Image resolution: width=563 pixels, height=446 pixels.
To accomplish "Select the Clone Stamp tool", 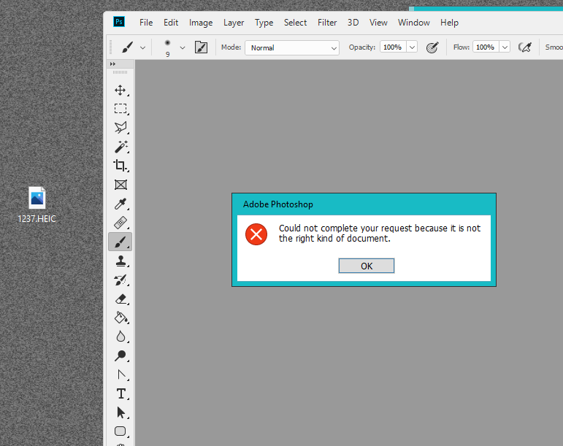I will click(120, 261).
